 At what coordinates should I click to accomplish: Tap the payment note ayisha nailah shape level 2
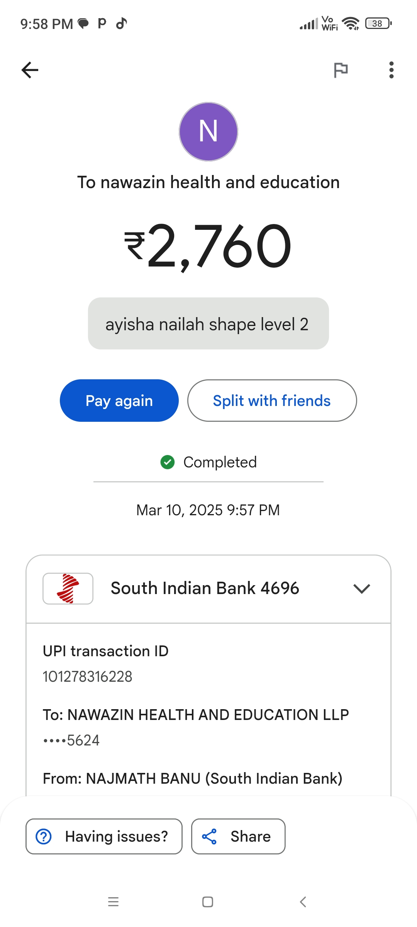point(208,324)
